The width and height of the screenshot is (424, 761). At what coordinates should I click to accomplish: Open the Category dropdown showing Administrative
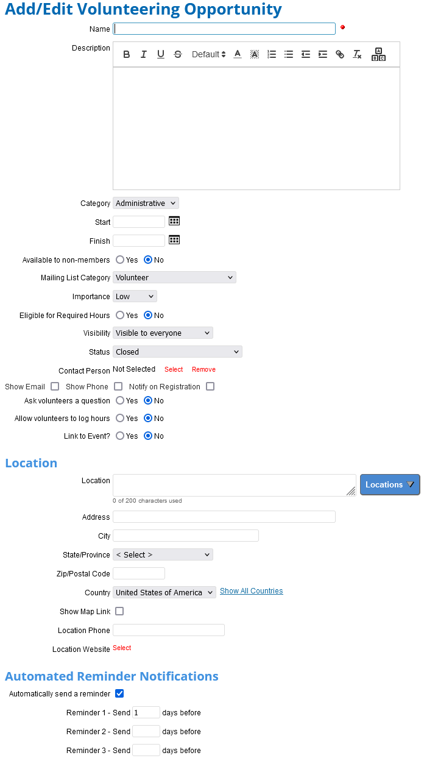coord(146,204)
